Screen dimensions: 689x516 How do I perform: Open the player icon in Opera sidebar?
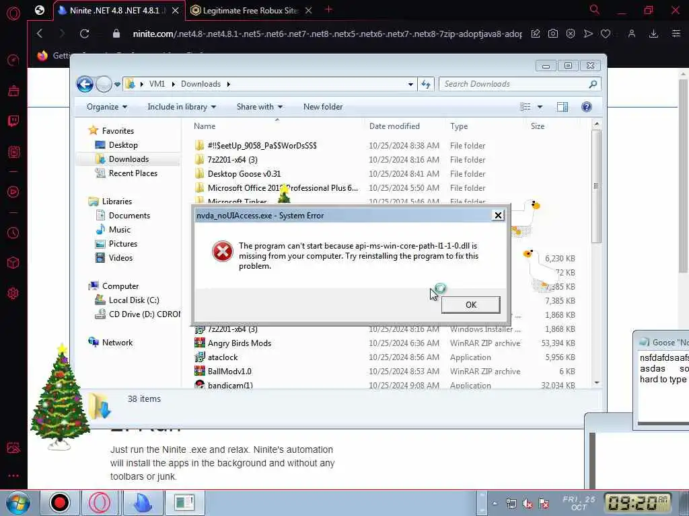13,191
